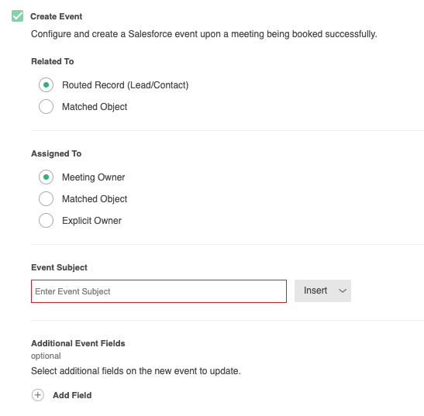Choose Matched Object radio under Assigned To
This screenshot has height=416, width=424.
point(46,198)
